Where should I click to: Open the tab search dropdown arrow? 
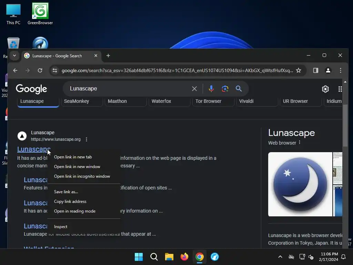[14, 56]
